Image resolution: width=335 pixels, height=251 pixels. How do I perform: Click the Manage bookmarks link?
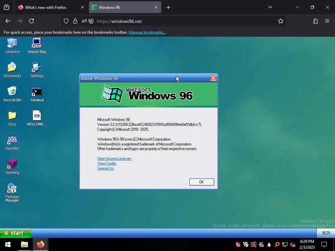click(147, 32)
